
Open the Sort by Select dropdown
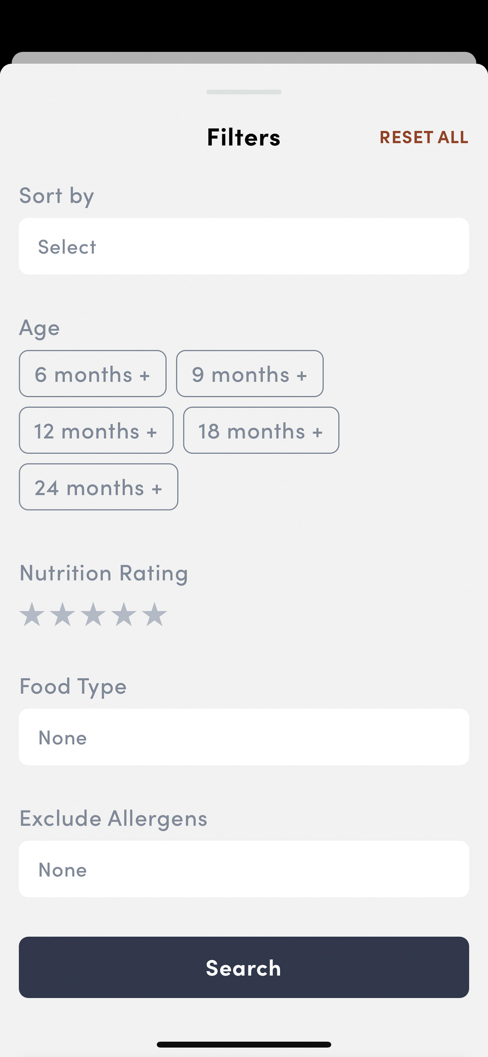click(x=244, y=246)
